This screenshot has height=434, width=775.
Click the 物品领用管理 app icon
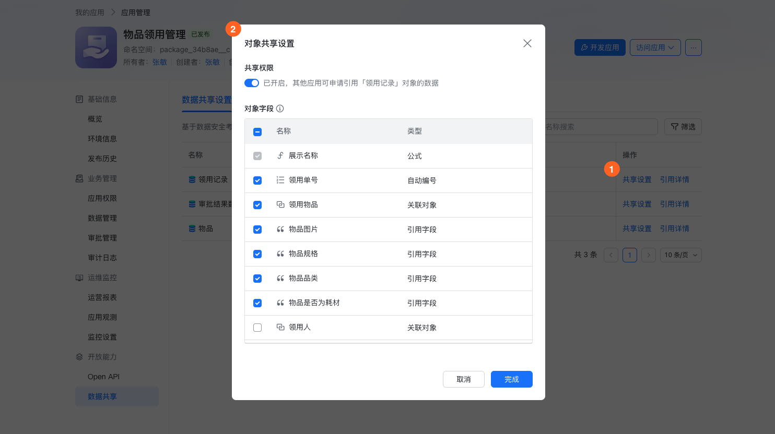coord(96,47)
